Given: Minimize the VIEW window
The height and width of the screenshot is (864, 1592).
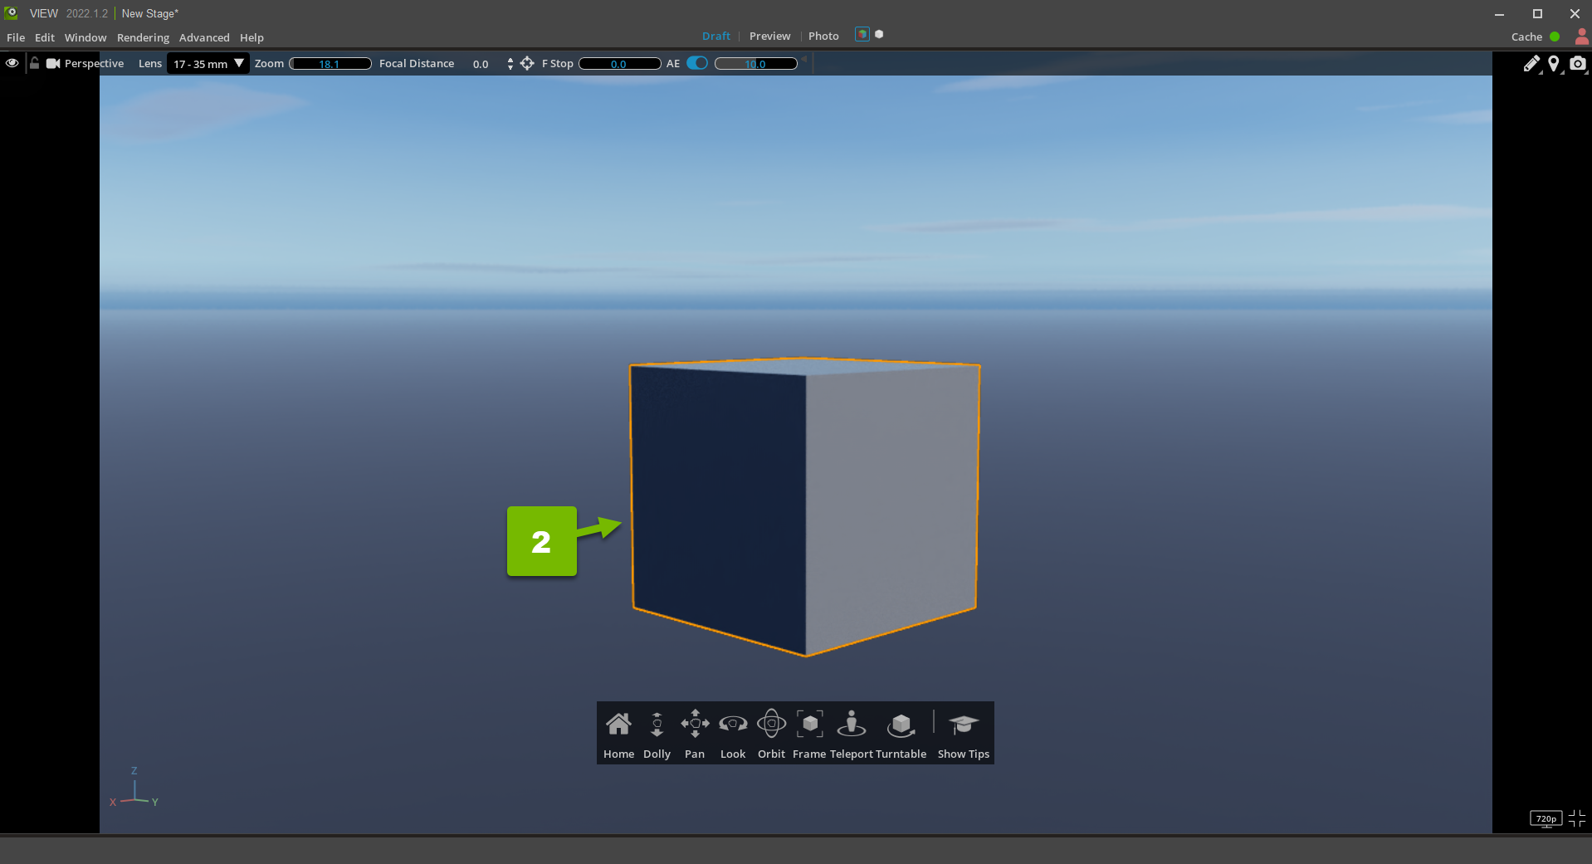Looking at the screenshot, I should pyautogui.click(x=1499, y=13).
